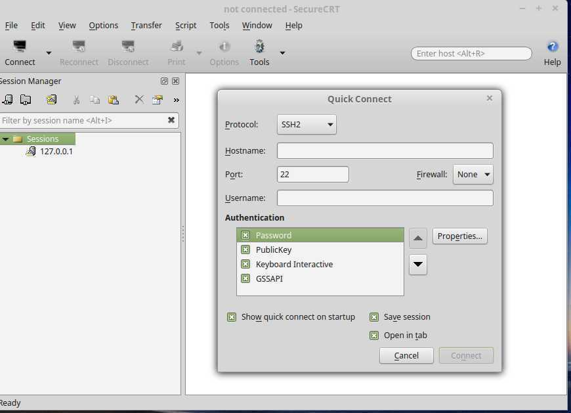Click the Tools gear toolbar icon
571x413 pixels.
[259, 47]
